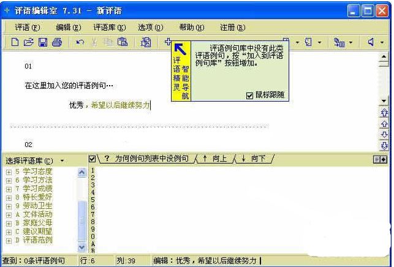Minimize the 评语编辑室 window
The width and height of the screenshot is (394, 267).
354,11
